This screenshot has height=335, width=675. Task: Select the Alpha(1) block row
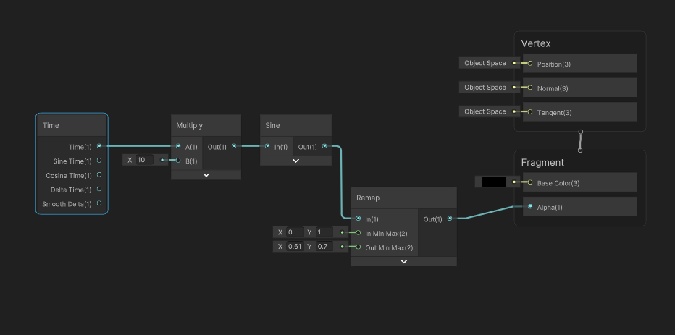click(x=580, y=206)
